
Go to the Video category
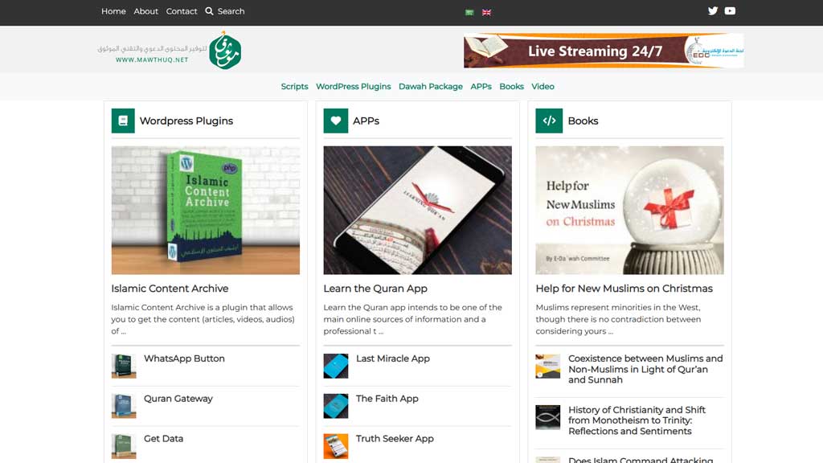pos(543,87)
